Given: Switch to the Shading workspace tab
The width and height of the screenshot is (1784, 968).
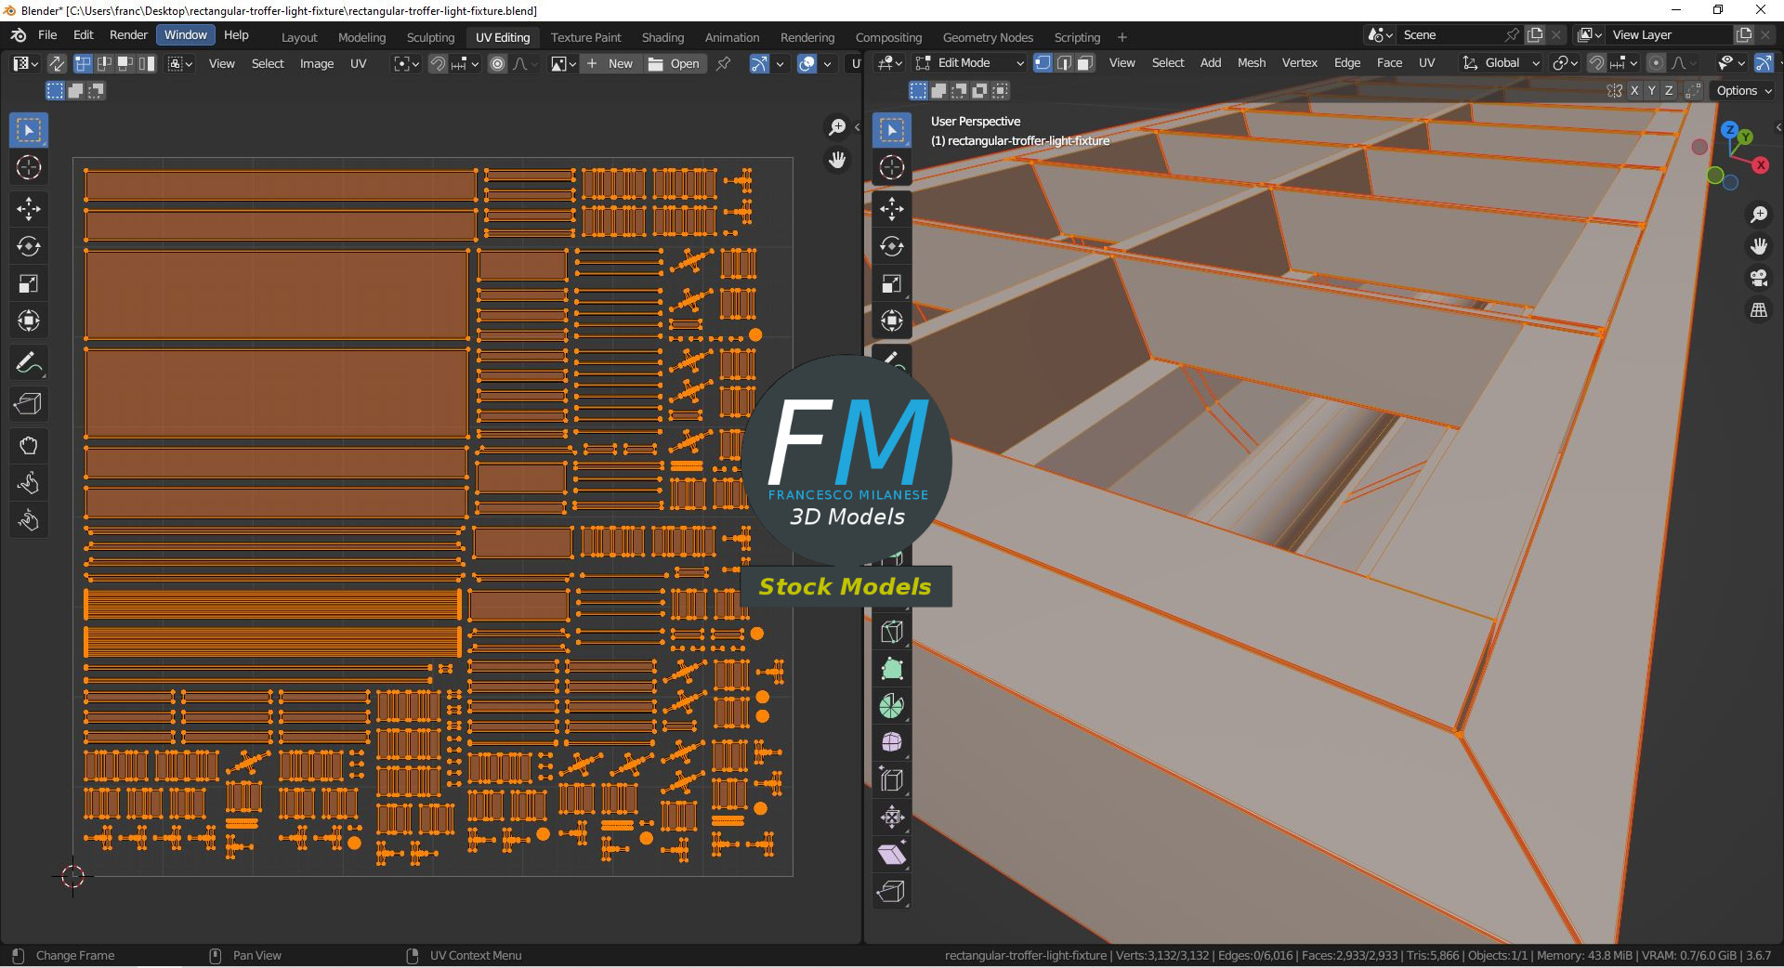Looking at the screenshot, I should [x=662, y=37].
